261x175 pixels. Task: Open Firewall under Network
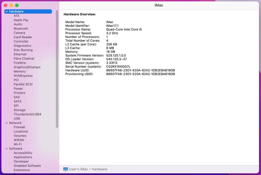[x=19, y=127]
